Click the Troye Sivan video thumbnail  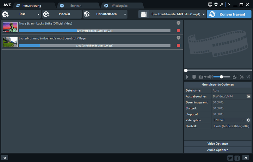[10, 27]
